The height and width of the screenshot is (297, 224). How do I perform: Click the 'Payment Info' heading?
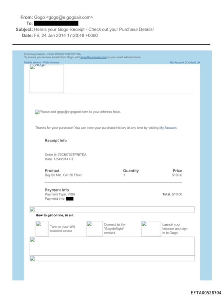57,190
